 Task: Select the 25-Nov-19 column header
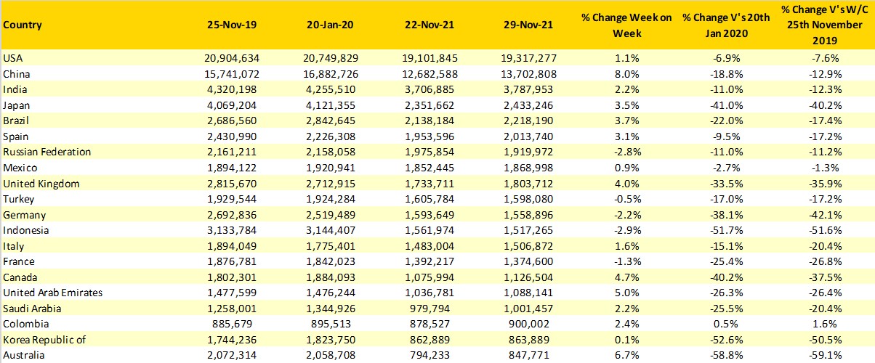tap(230, 25)
